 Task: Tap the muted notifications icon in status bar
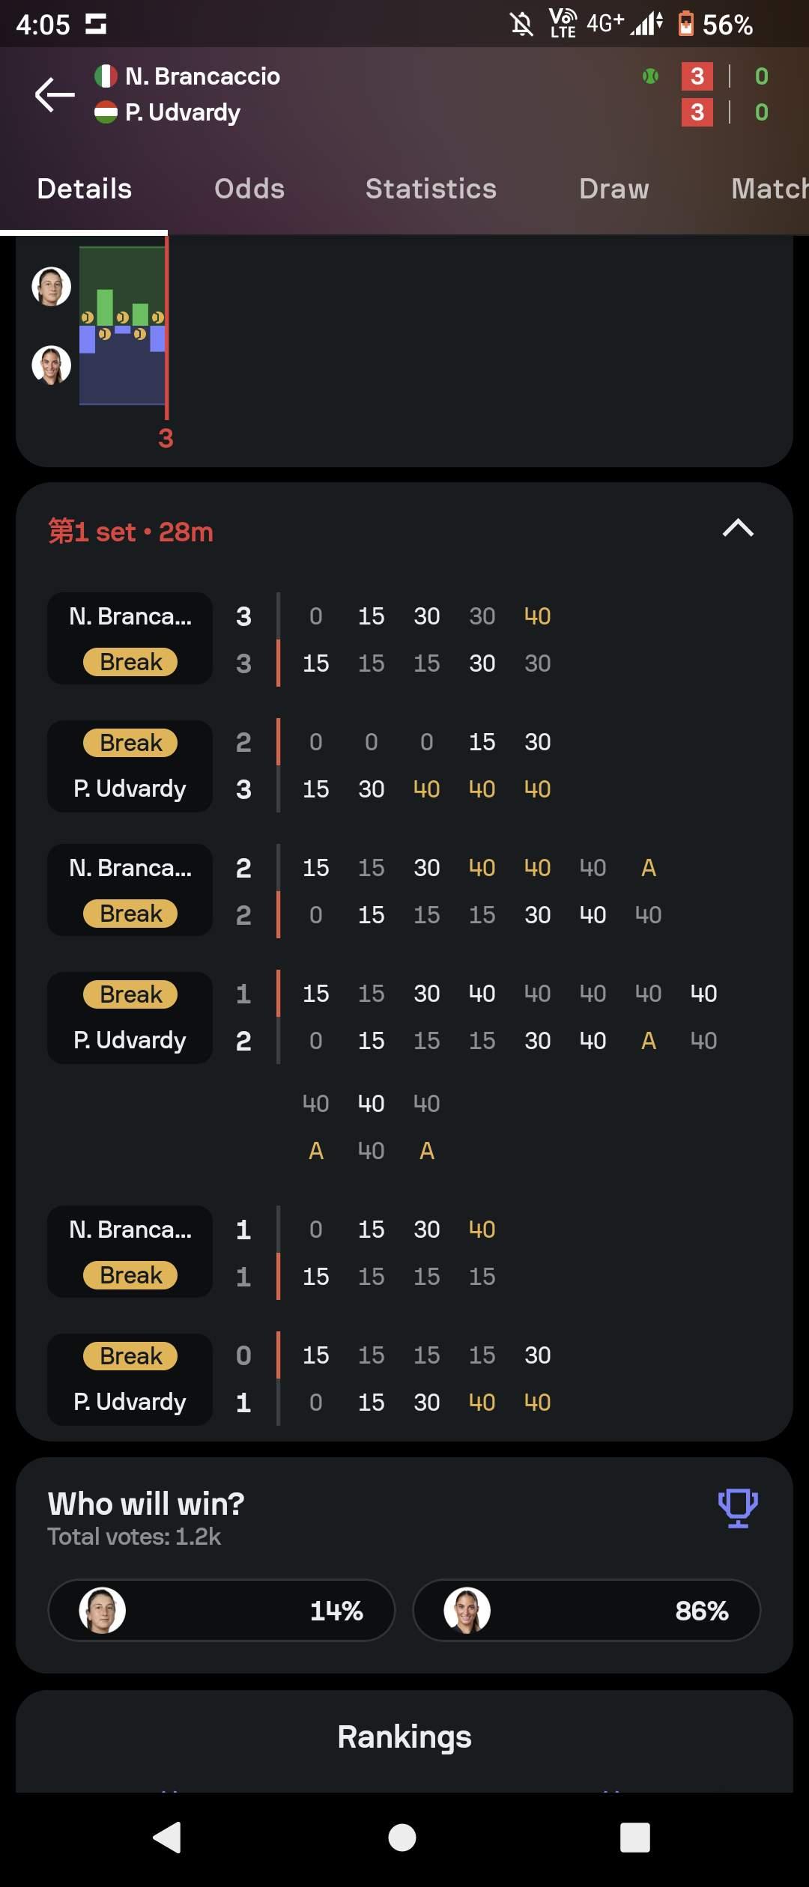pos(521,25)
